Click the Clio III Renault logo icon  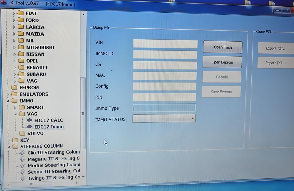pyautogui.click(x=23, y=153)
